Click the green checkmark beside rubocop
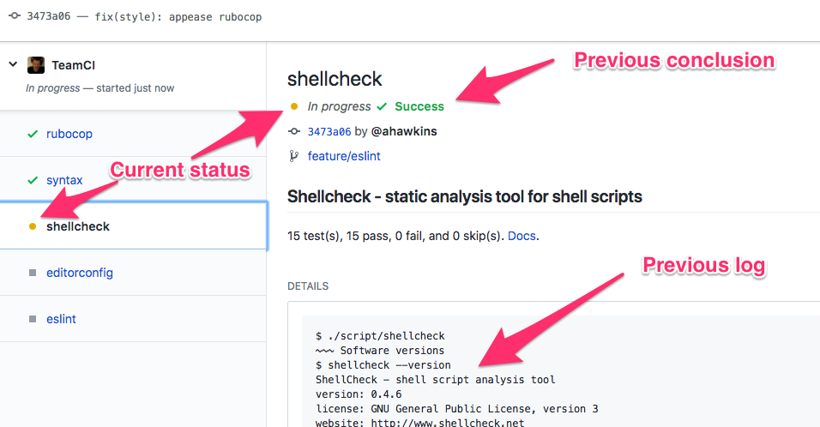This screenshot has width=820, height=427. 33,134
